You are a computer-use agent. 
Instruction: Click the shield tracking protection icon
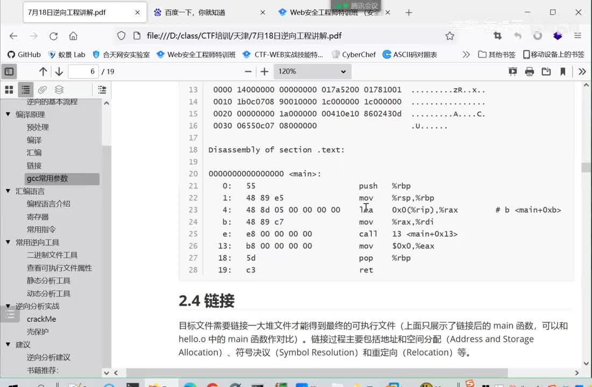point(121,36)
